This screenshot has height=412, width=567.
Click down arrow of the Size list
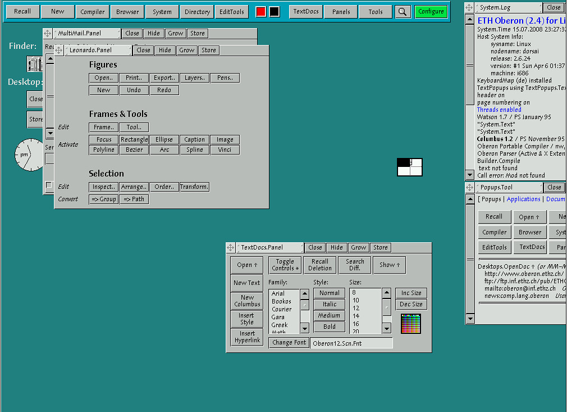[387, 329]
